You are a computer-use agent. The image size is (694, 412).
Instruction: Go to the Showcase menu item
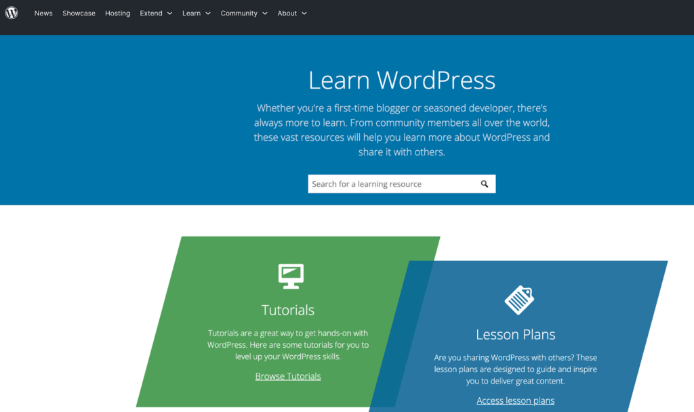(x=79, y=14)
